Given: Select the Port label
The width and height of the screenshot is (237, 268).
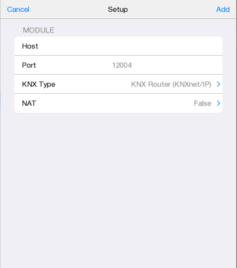Looking at the screenshot, I should click(x=29, y=65).
